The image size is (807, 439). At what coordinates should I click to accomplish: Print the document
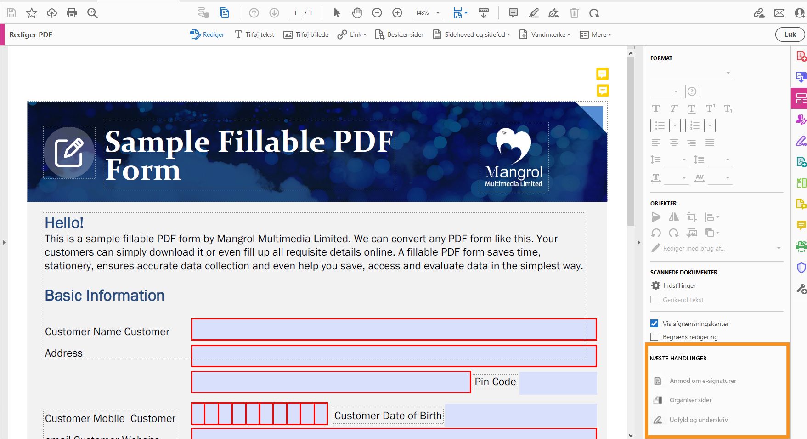(72, 13)
